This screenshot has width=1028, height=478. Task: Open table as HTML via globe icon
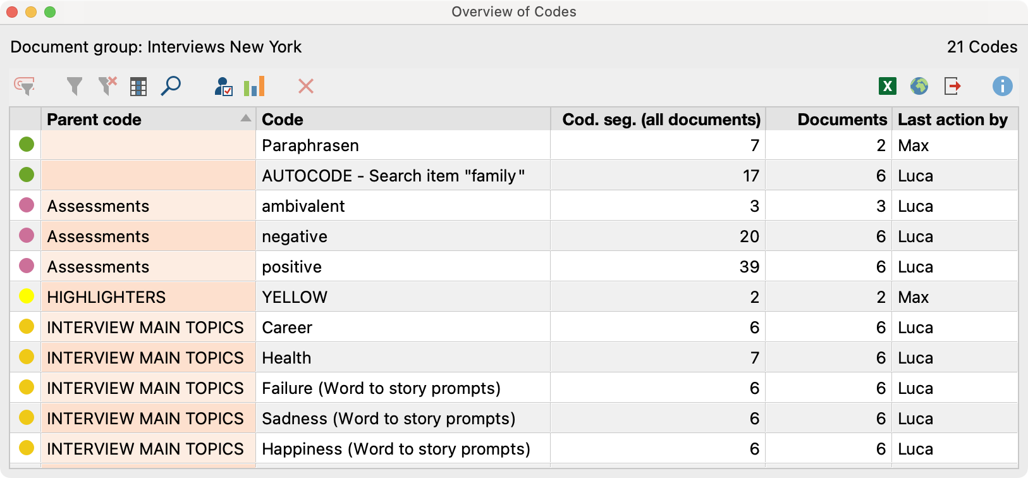point(919,86)
